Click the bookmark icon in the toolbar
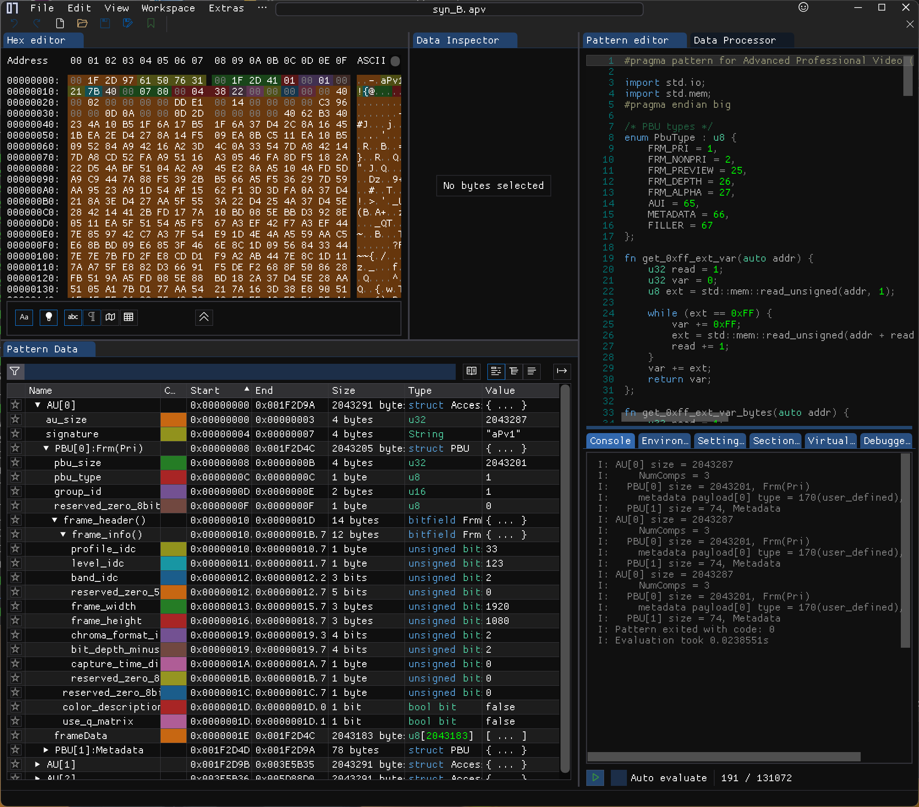 click(x=151, y=23)
